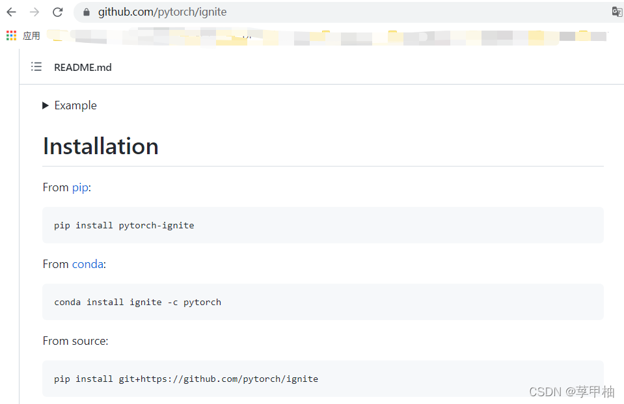Expand the Example disclosure triangle
The height and width of the screenshot is (404, 624).
(46, 105)
